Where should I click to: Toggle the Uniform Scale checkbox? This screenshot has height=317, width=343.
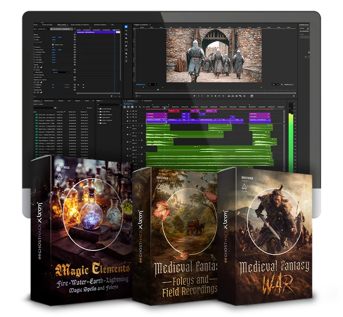pyautogui.click(x=53, y=45)
